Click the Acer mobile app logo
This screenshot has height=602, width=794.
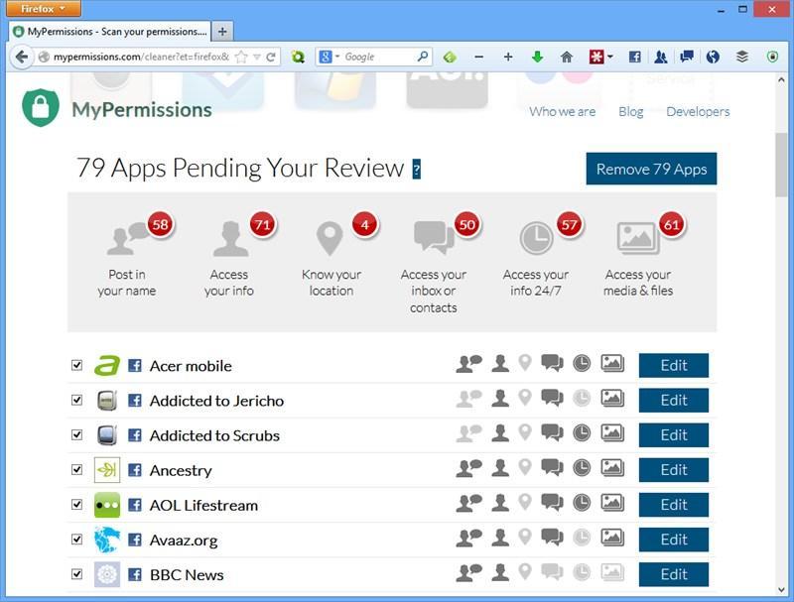pyautogui.click(x=107, y=365)
